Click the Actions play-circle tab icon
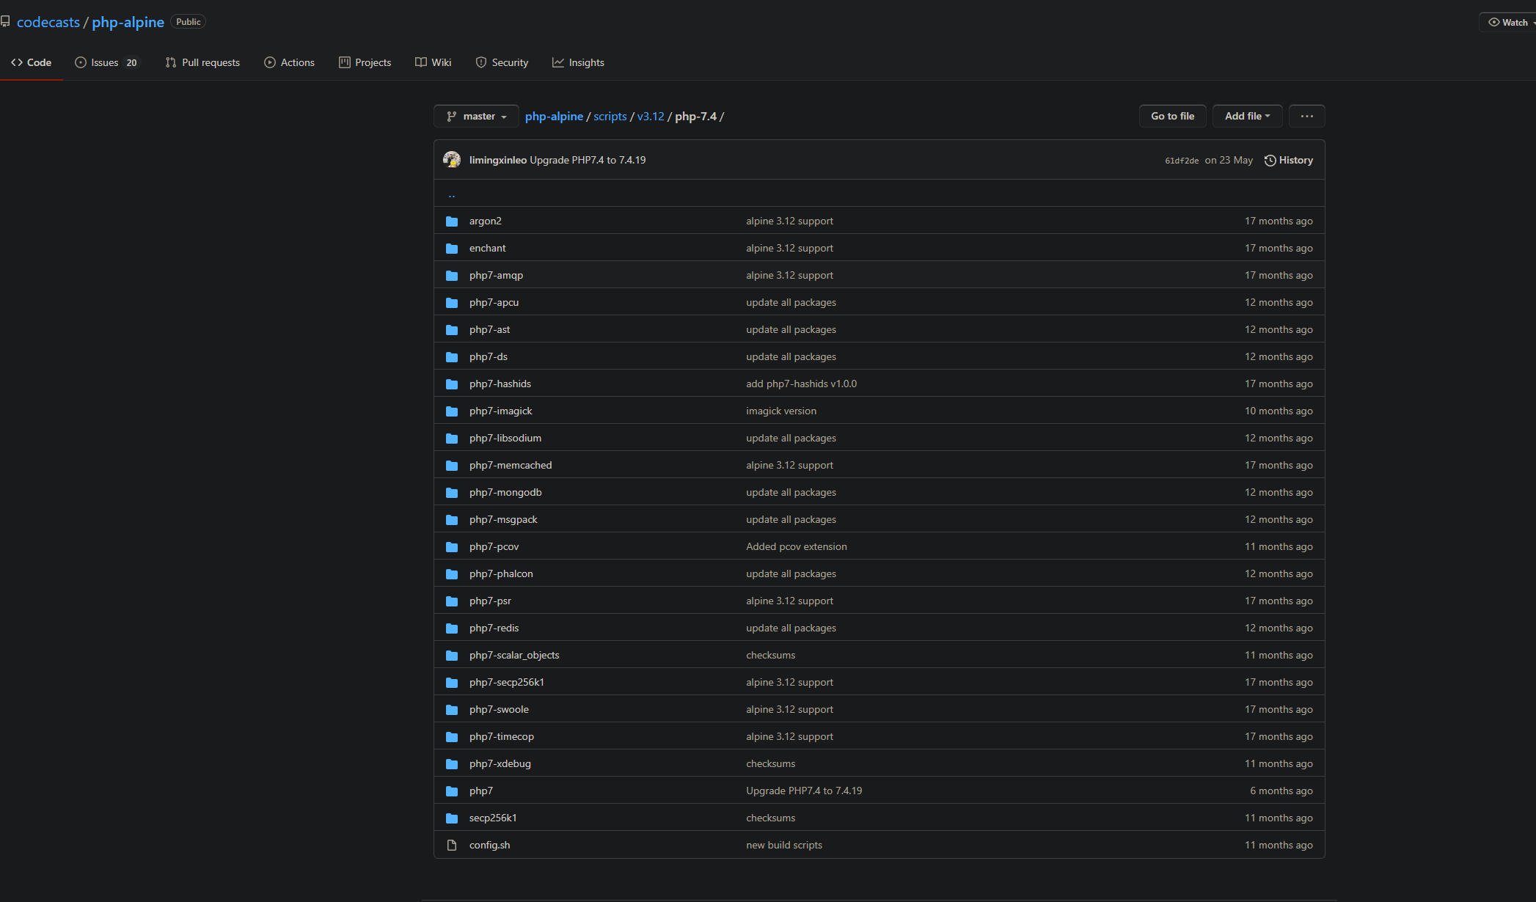This screenshot has height=902, width=1536. pyautogui.click(x=270, y=62)
